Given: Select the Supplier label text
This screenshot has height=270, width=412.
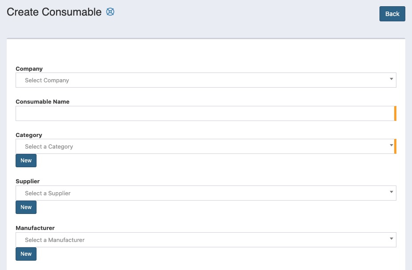Looking at the screenshot, I should [x=27, y=181].
